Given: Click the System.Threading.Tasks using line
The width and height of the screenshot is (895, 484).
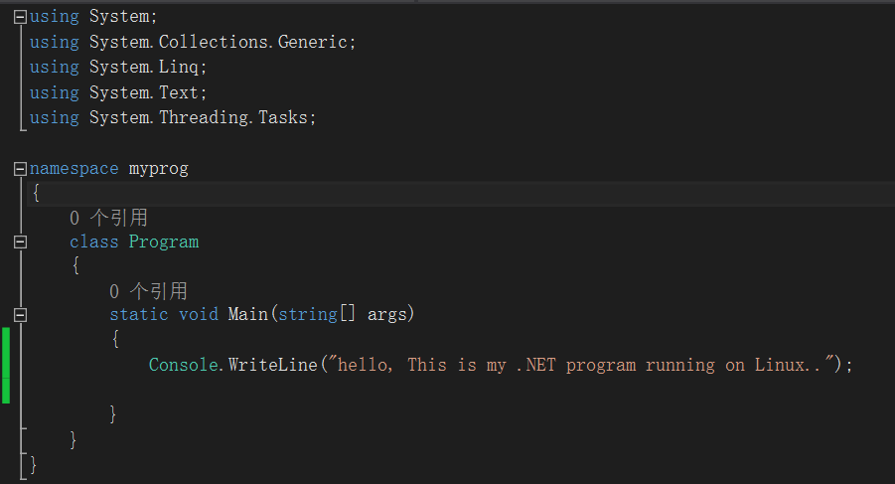Looking at the screenshot, I should pos(173,117).
